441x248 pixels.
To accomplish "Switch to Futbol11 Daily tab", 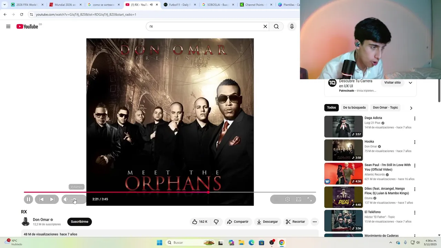I will click(x=179, y=5).
